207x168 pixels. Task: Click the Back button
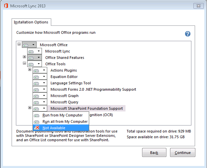tap(154, 153)
